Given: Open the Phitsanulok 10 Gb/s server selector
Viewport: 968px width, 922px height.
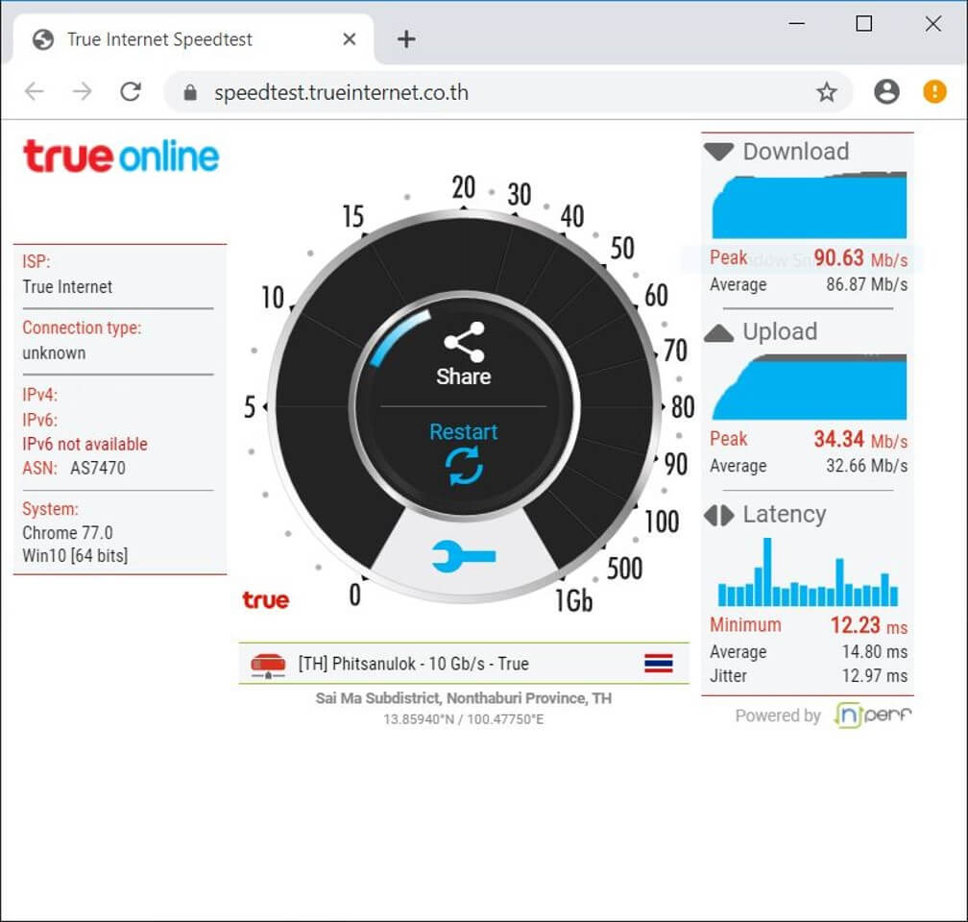Looking at the screenshot, I should tap(464, 664).
